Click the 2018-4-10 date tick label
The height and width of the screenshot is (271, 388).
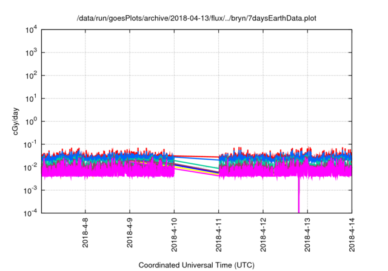click(174, 235)
